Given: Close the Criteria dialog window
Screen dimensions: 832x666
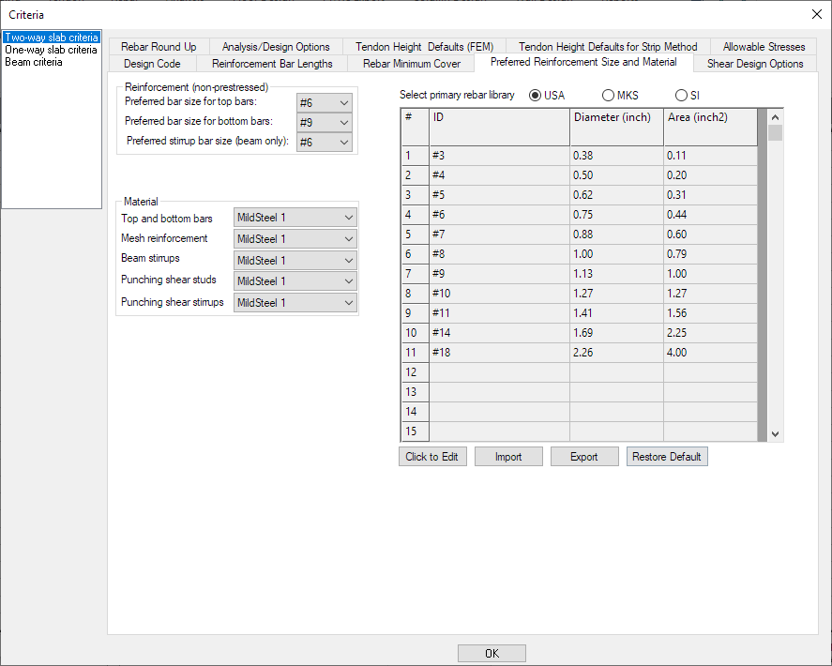Looking at the screenshot, I should (x=814, y=14).
